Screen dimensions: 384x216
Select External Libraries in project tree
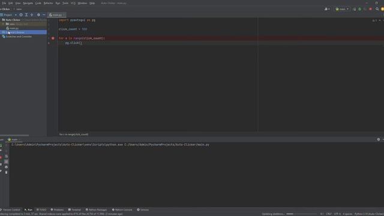[x=23, y=32]
